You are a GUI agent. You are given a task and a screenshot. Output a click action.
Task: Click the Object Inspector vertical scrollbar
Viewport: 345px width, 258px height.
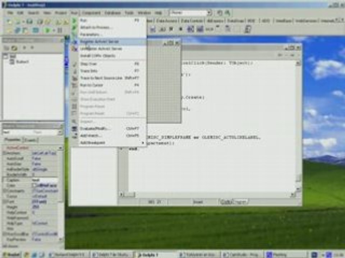pos(60,194)
